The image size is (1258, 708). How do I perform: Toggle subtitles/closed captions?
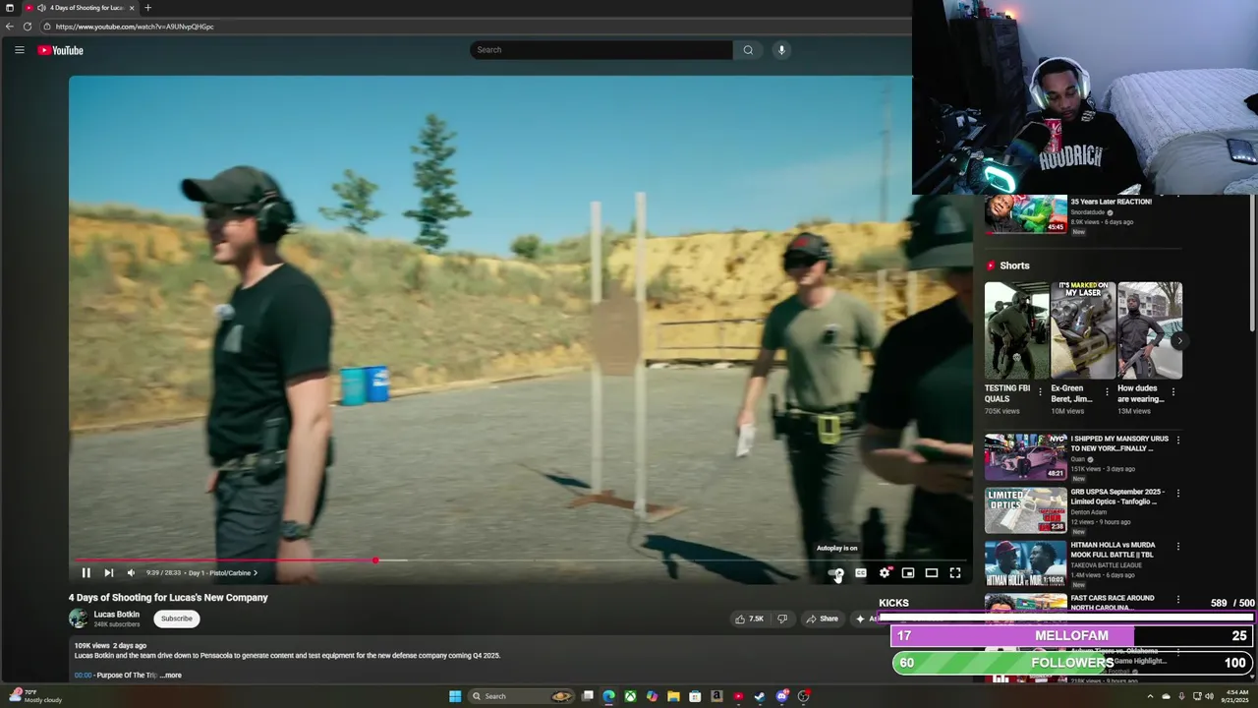pos(861,572)
